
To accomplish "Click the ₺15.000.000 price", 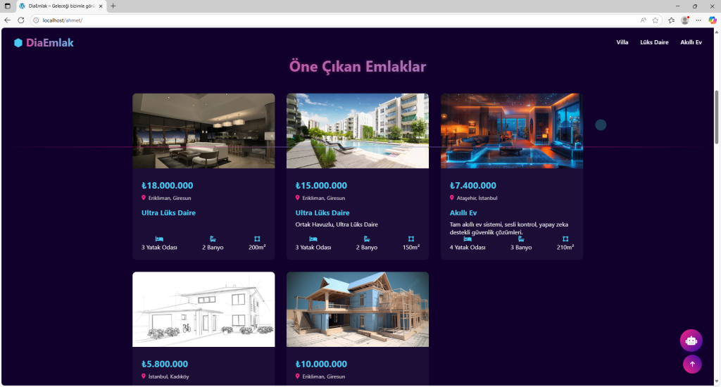I will [321, 186].
